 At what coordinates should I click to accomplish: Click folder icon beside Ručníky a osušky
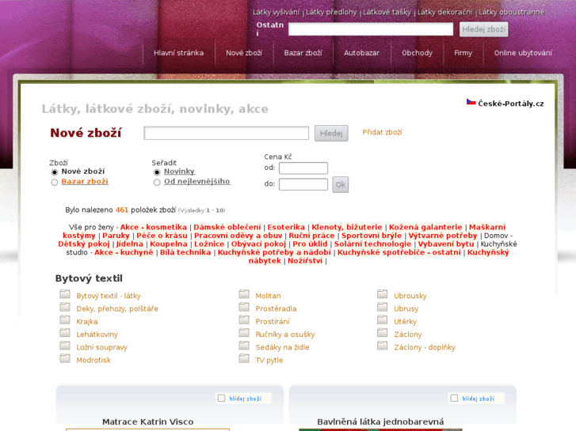click(x=244, y=333)
